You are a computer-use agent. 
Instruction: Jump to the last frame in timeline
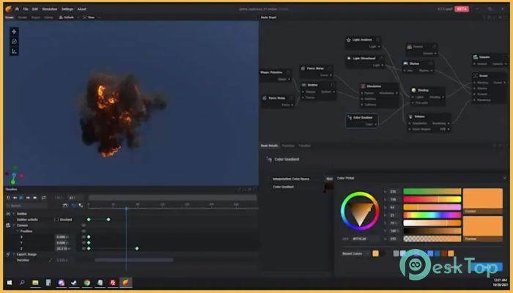35,198
